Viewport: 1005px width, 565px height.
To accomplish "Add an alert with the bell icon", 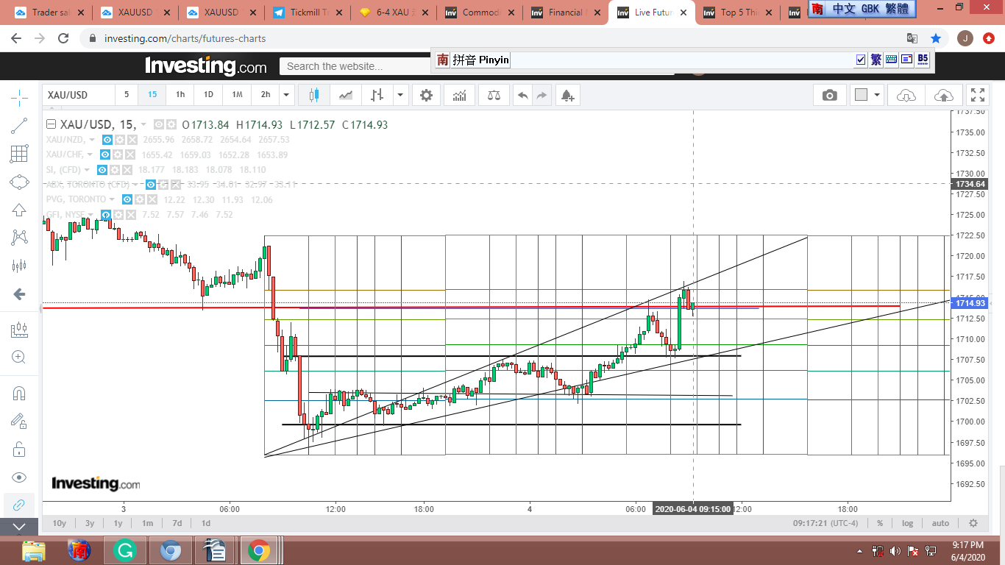I will point(567,95).
